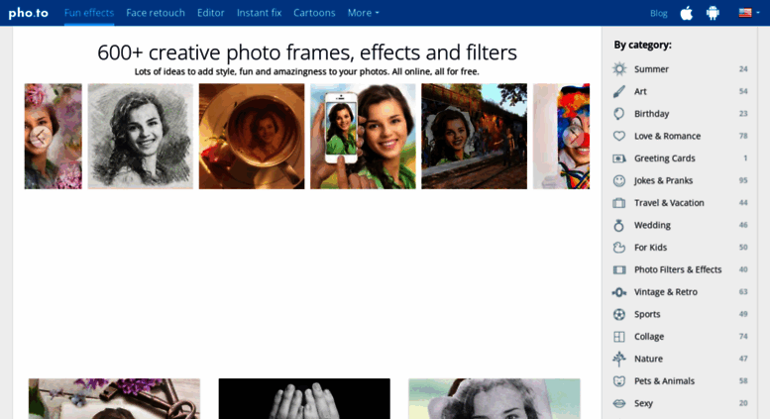Open the Apple iOS app link
Screen dimensions: 770x419
coord(686,13)
